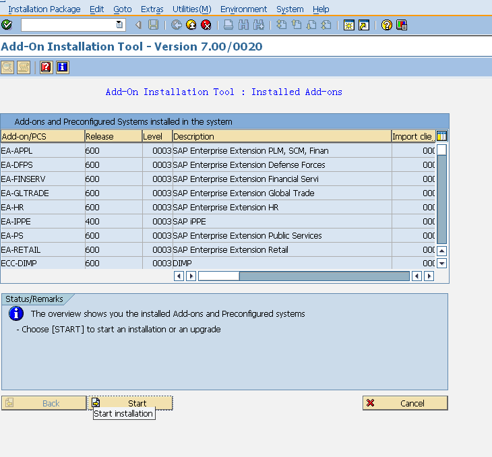This screenshot has height=457, width=492.
Task: Select the EA-IPPE add-on cell
Action: [x=42, y=221]
